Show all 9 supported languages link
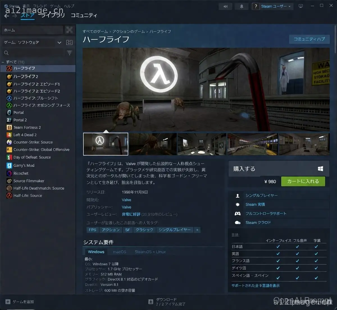Viewport: 337px width, 310px height. pos(256,286)
